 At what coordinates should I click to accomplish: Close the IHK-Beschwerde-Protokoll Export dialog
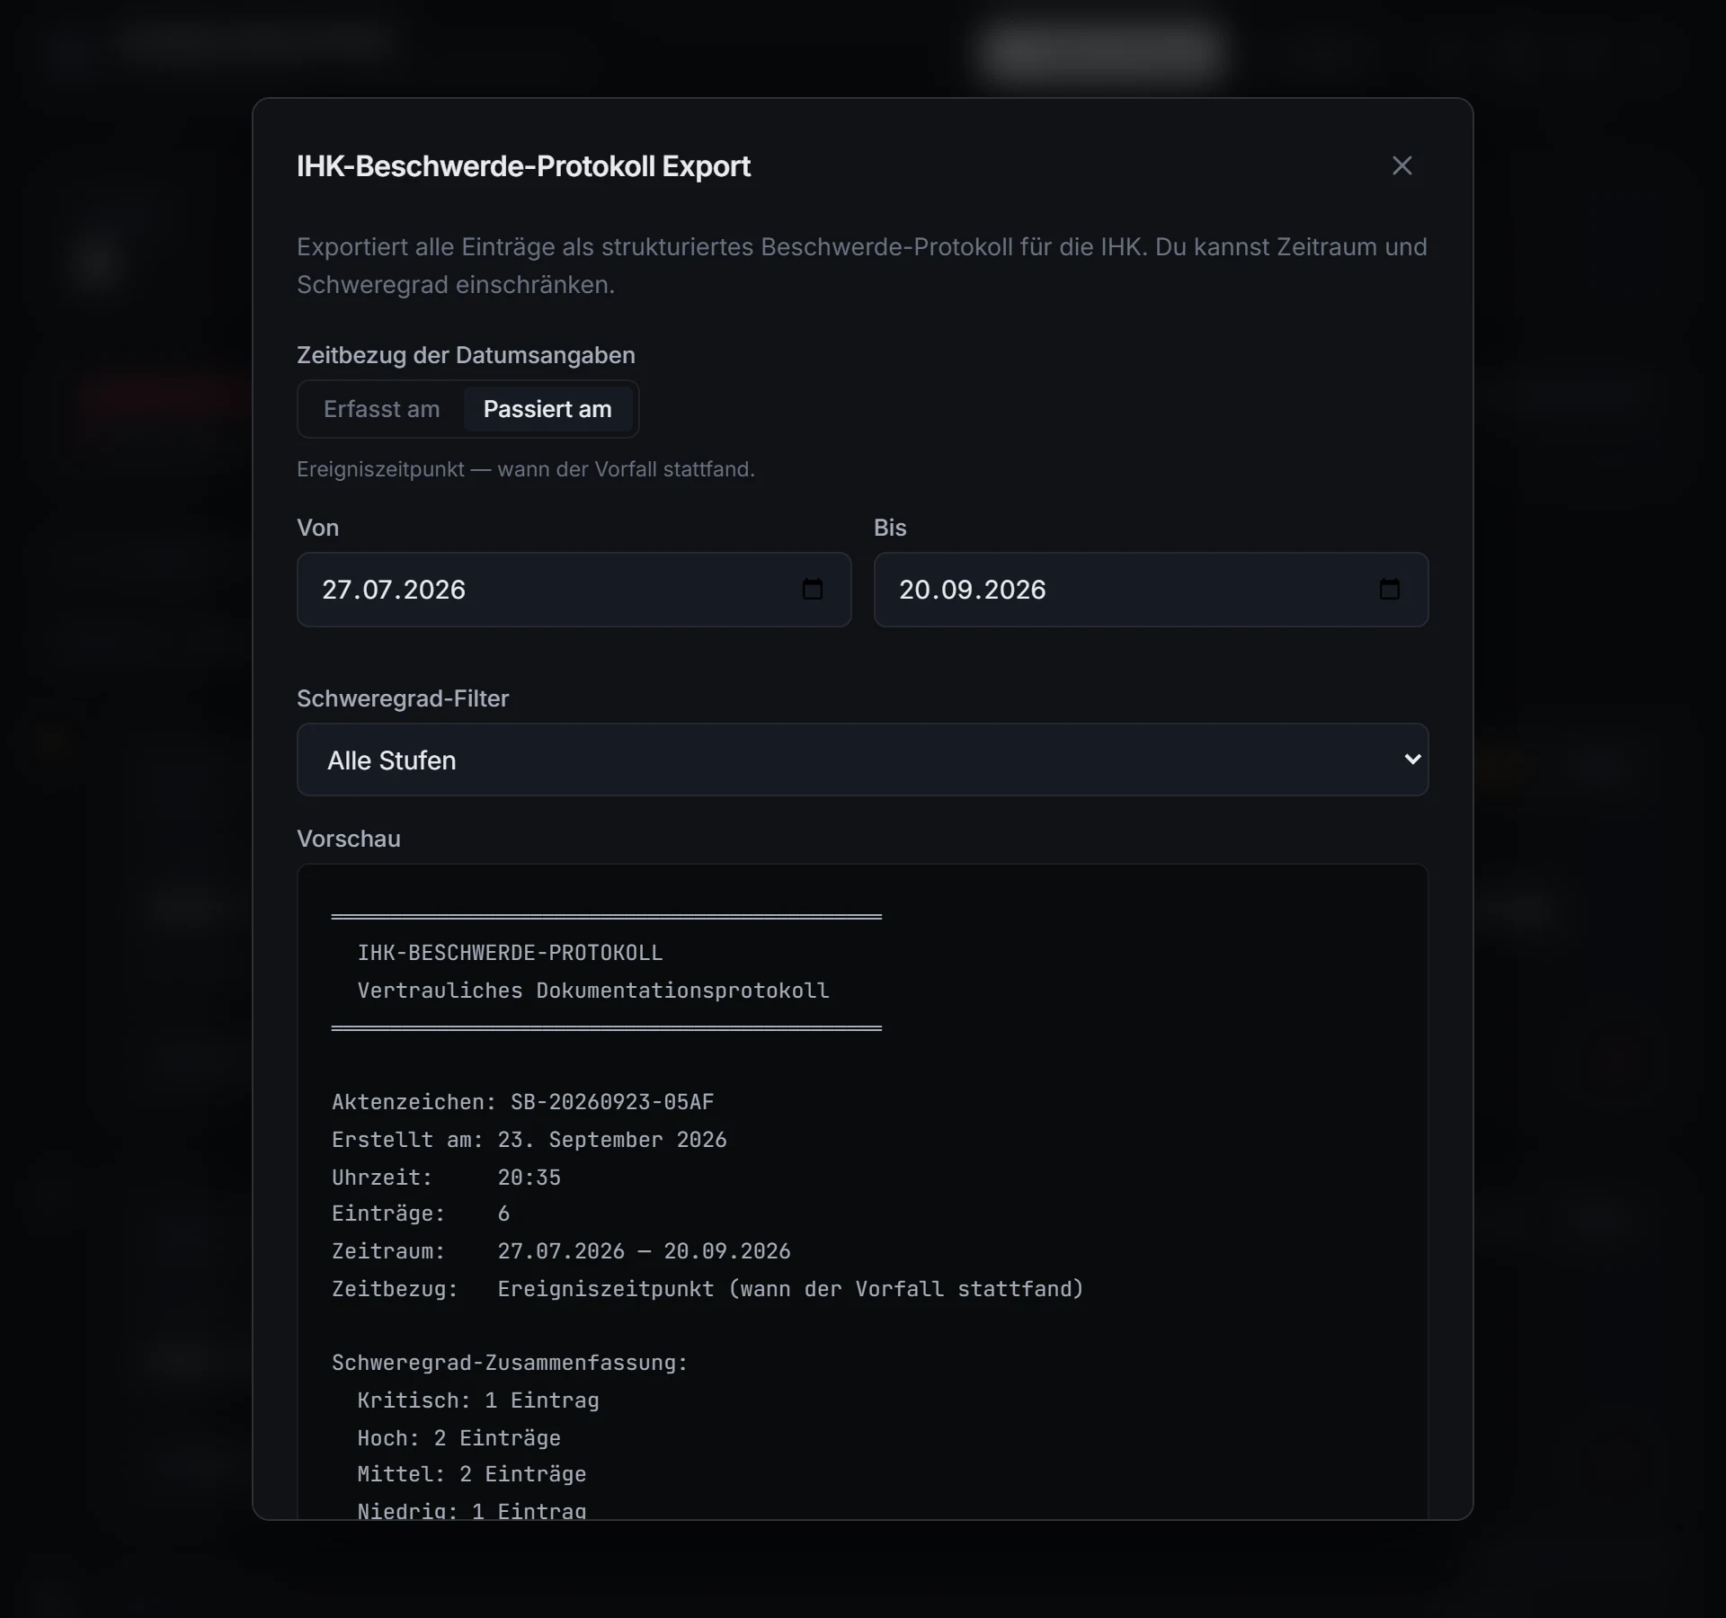coord(1401,166)
